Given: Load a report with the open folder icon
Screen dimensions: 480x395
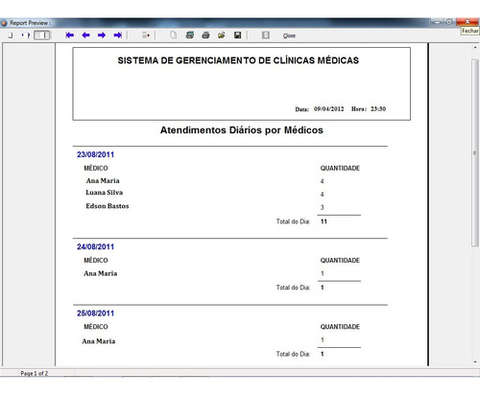Looking at the screenshot, I should point(222,35).
